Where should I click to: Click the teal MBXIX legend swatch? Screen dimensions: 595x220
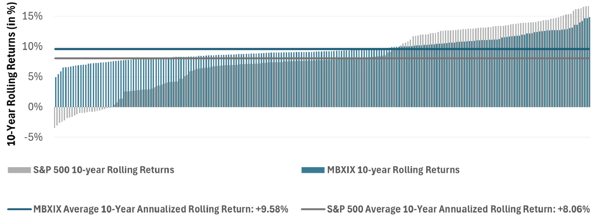[313, 170]
